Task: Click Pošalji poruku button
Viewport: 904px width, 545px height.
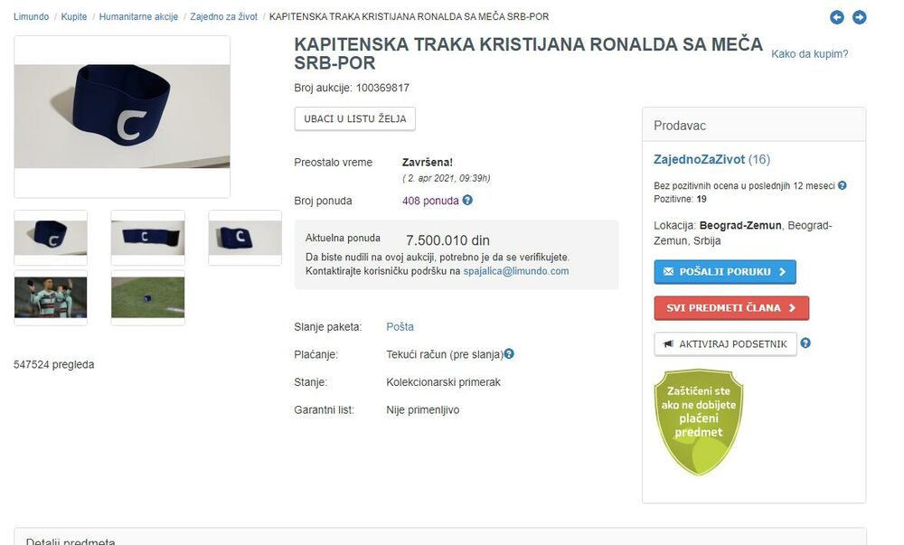Action: point(725,271)
